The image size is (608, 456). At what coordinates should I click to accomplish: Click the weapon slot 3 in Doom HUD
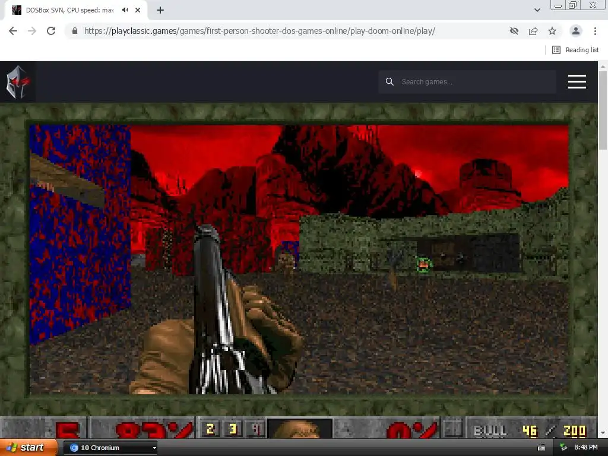(x=233, y=429)
